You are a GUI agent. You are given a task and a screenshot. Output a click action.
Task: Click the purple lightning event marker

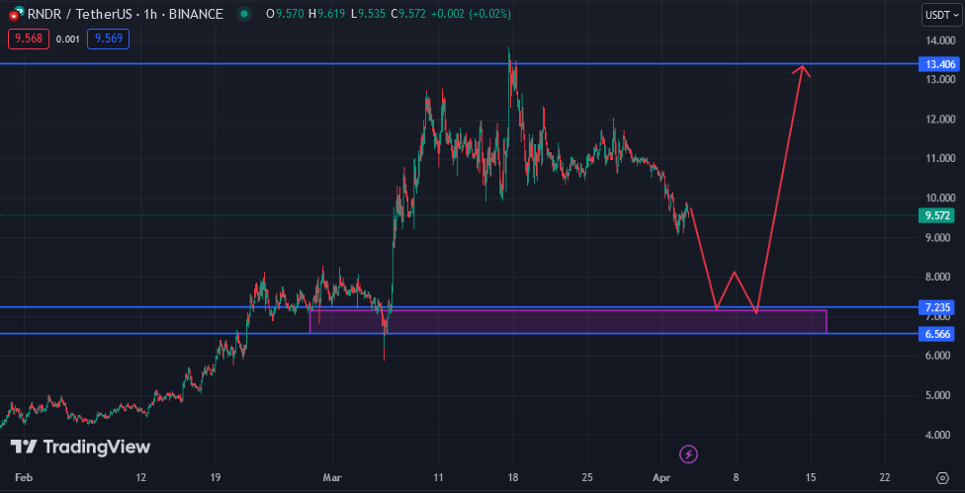[688, 454]
